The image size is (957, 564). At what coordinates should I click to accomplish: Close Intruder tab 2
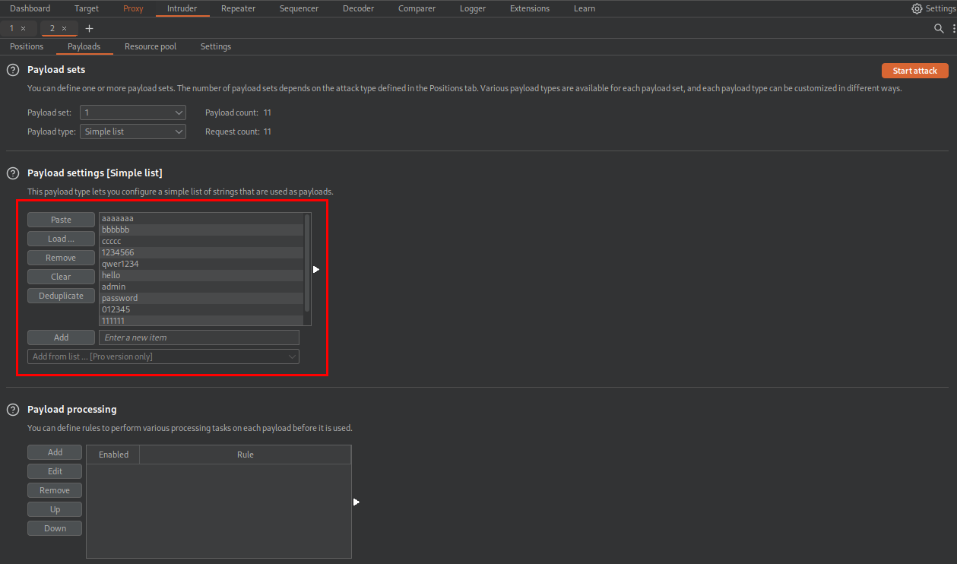pyautogui.click(x=64, y=28)
